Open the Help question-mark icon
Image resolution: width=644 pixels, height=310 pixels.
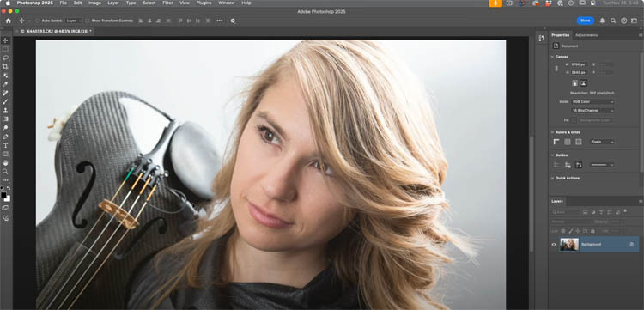(623, 21)
